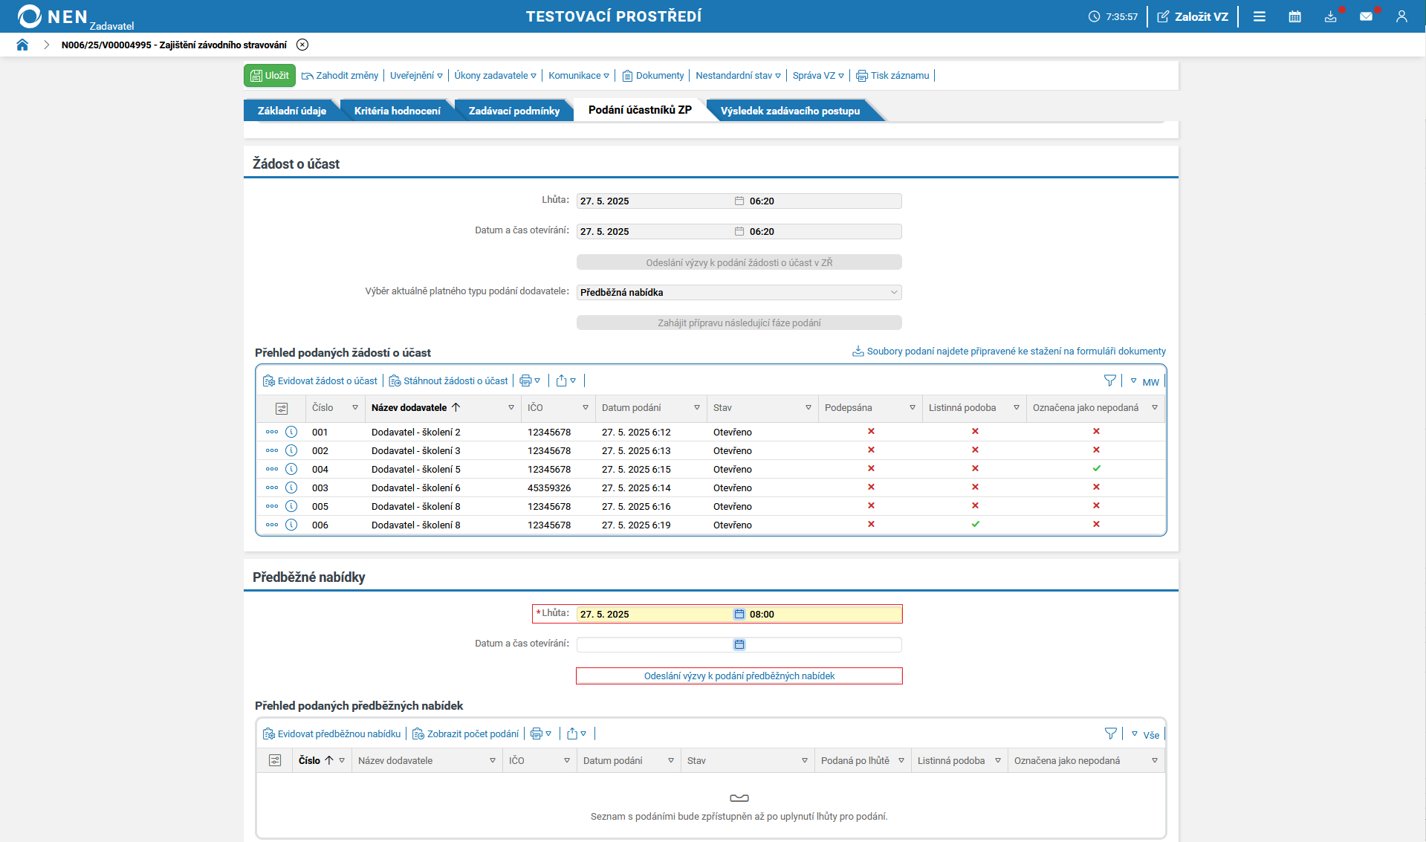The width and height of the screenshot is (1426, 842).
Task: Click info icon for row 004
Action: (291, 469)
